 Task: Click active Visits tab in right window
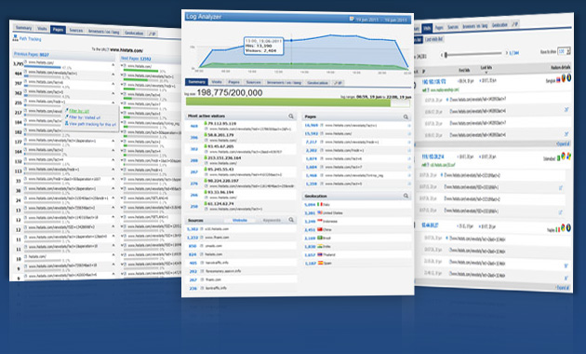pyautogui.click(x=427, y=28)
